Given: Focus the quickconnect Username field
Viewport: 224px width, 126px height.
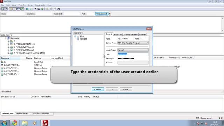Looking at the screenshot, I should tap(44, 14).
